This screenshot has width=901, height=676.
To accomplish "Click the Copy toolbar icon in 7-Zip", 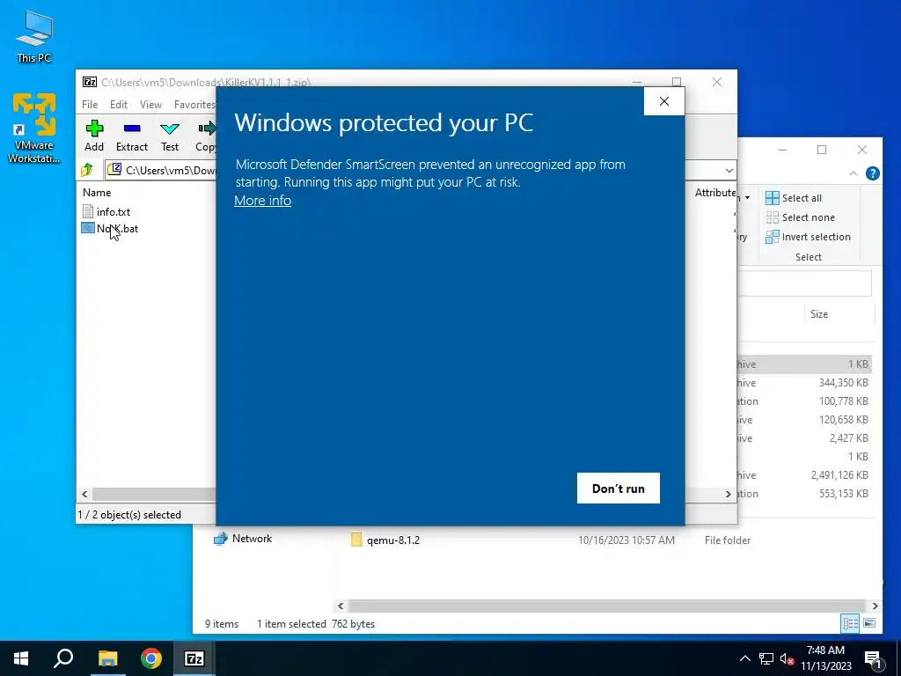I will coord(206,136).
